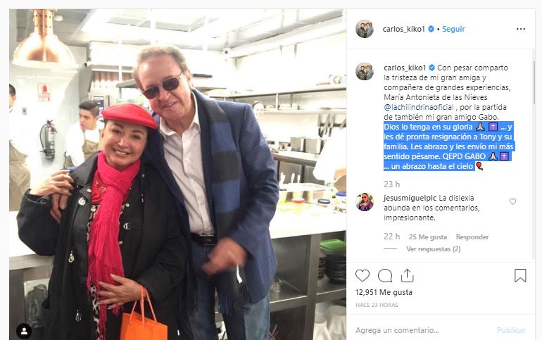Like jesusmiguelplc's comment with small heart

coord(512,201)
